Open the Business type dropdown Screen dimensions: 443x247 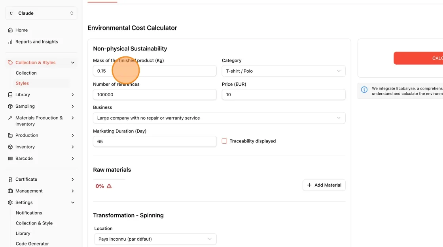(x=219, y=118)
